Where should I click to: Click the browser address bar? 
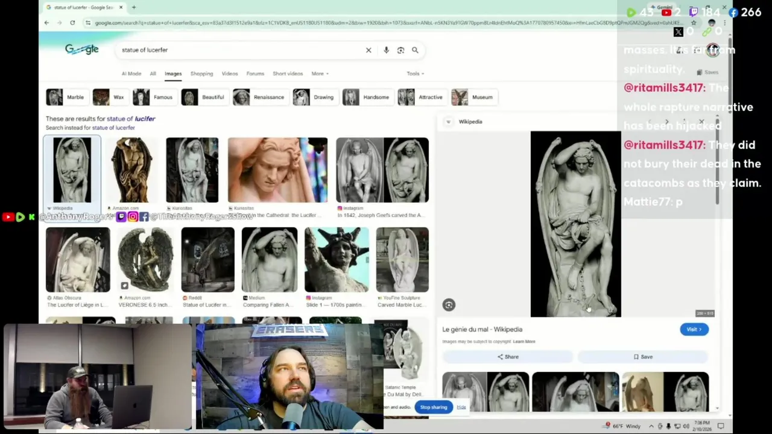tap(386, 23)
